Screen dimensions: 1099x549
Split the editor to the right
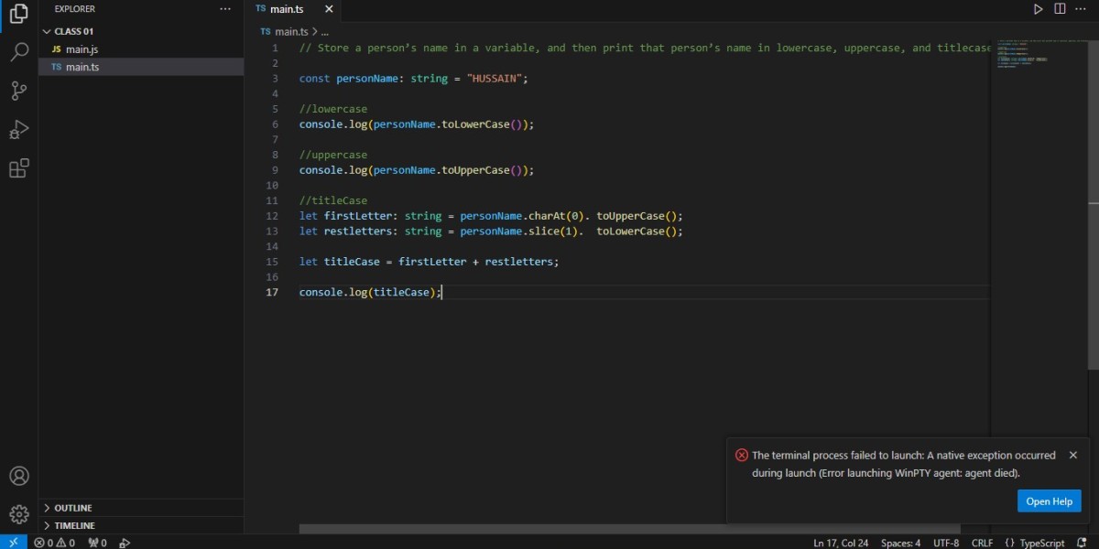point(1060,9)
